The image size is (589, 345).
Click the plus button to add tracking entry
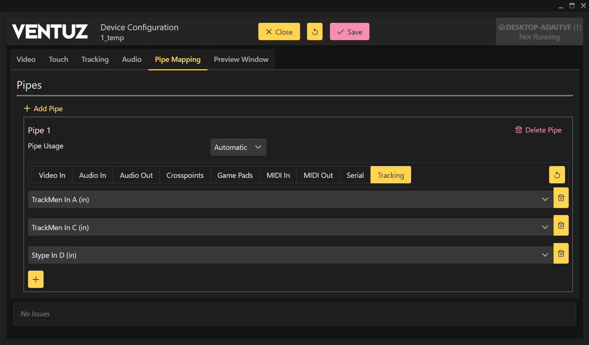[x=36, y=279]
